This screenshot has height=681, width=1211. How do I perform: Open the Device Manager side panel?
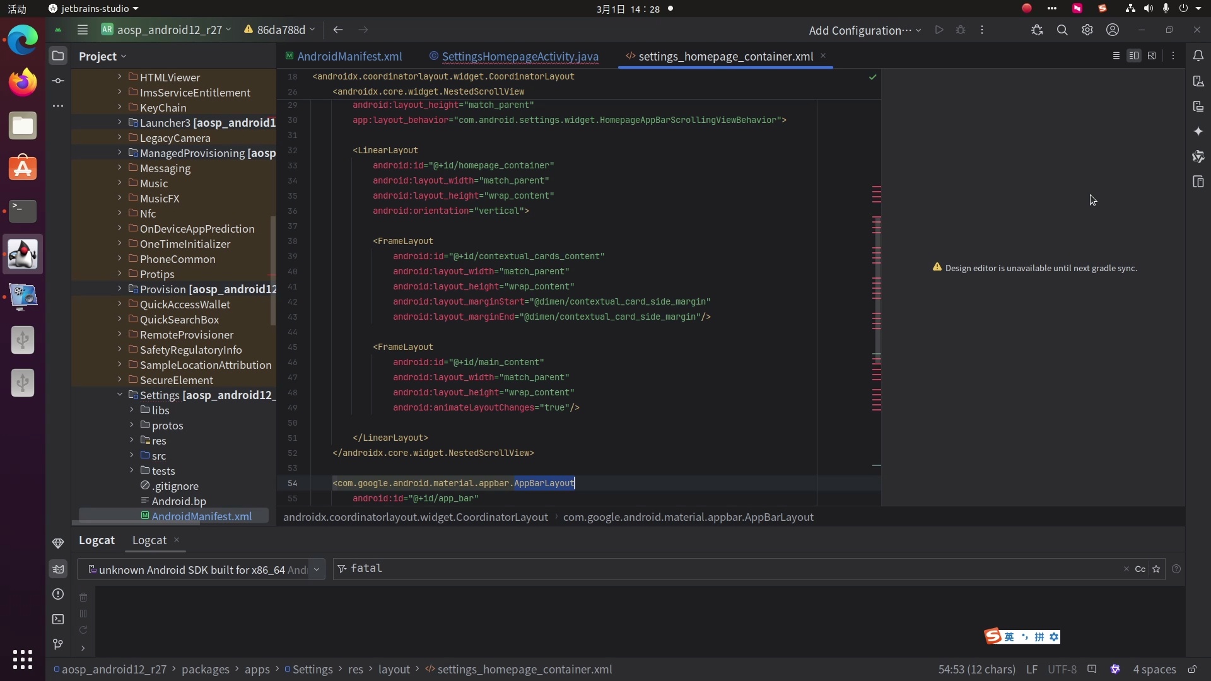pos(1198,81)
